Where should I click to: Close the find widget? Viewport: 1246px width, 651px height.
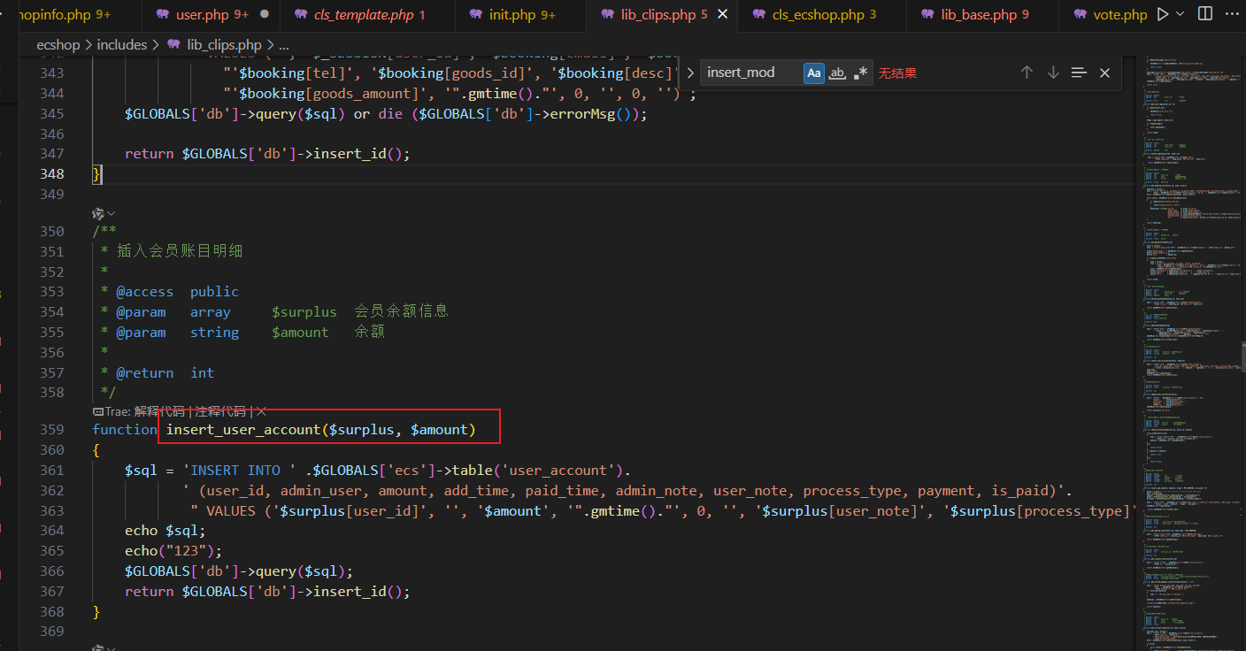pyautogui.click(x=1104, y=73)
